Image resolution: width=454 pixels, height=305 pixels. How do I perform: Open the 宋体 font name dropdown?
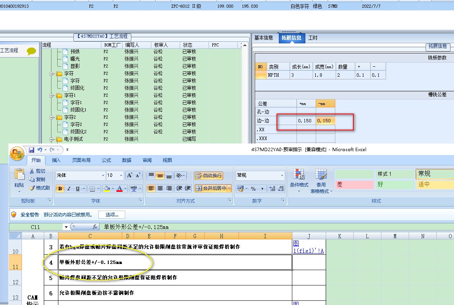coord(103,175)
